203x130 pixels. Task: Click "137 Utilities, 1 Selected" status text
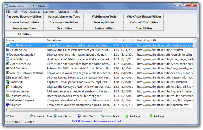[20, 122]
